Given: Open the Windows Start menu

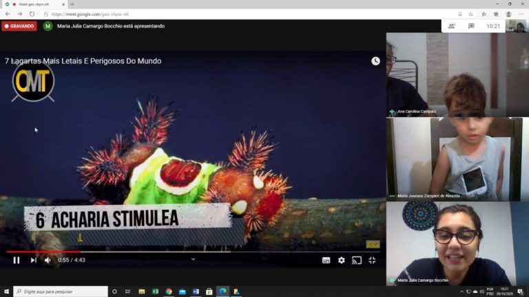Looking at the screenshot, I should (x=6, y=291).
